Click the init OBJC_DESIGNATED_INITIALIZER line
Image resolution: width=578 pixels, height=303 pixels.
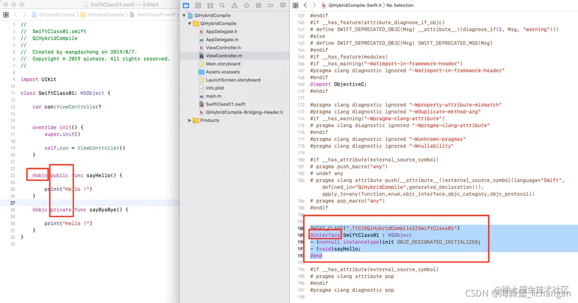pos(395,242)
